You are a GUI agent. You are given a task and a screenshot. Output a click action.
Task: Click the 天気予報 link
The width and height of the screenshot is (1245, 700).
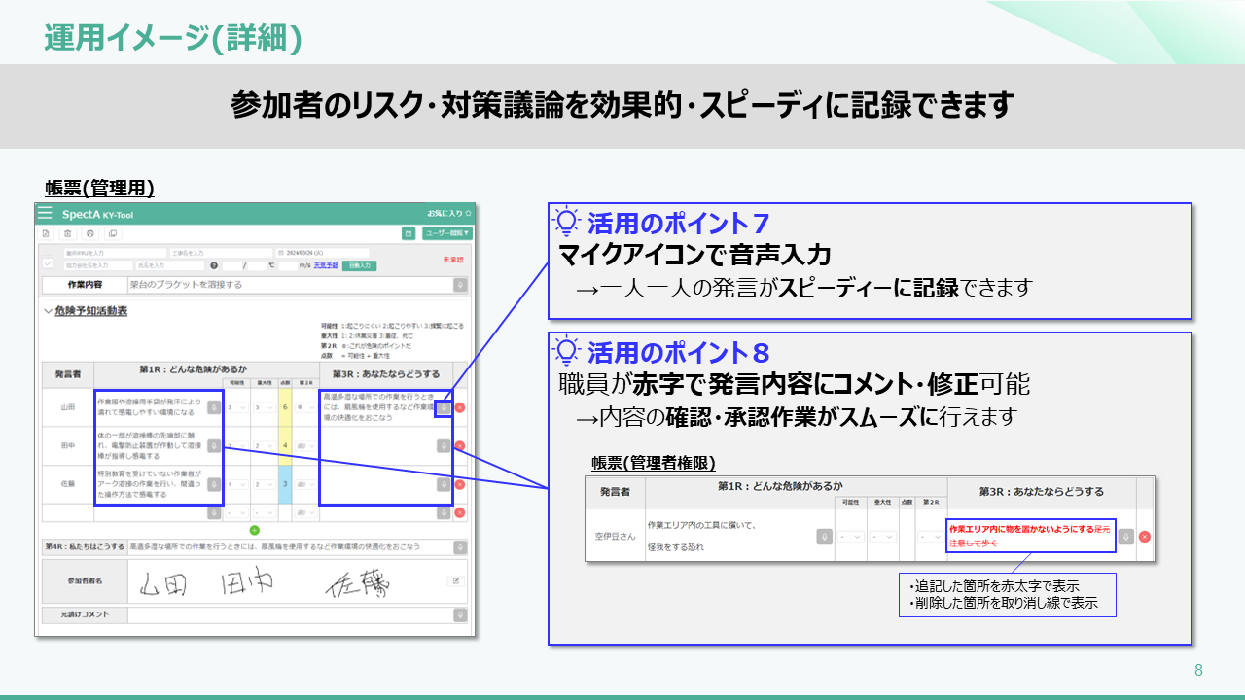[326, 265]
